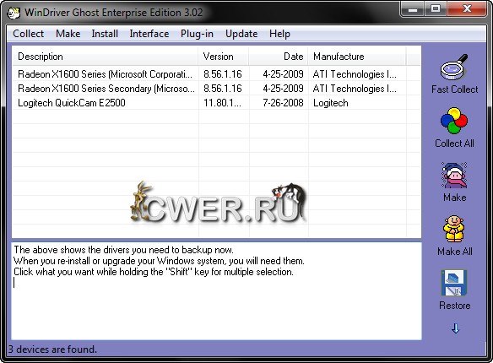This screenshot has width=493, height=363.
Task: Click version 11.80.1... of the Logitech driver
Action: coord(222,103)
